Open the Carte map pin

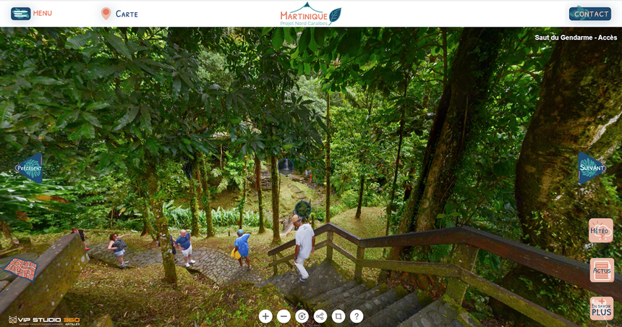[106, 14]
